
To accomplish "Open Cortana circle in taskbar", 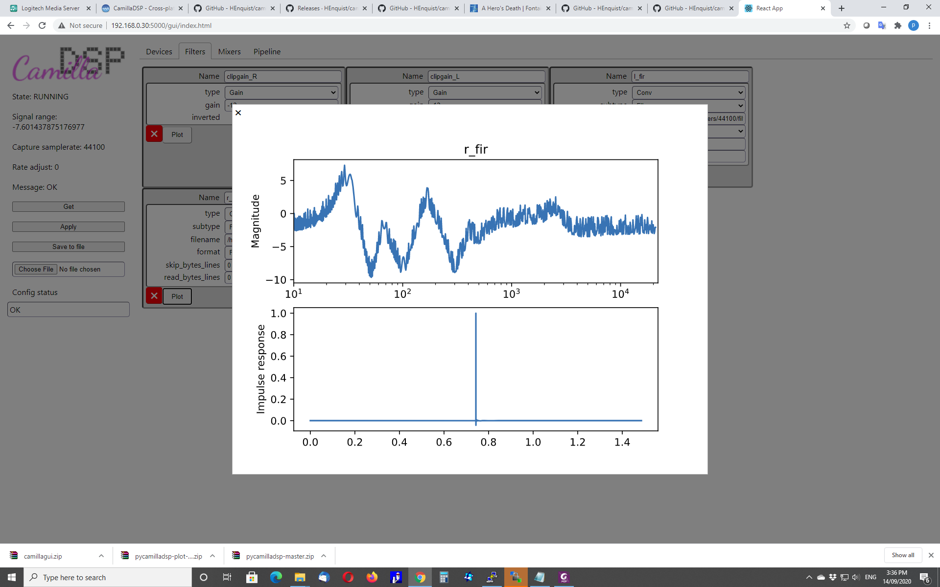I will point(204,577).
